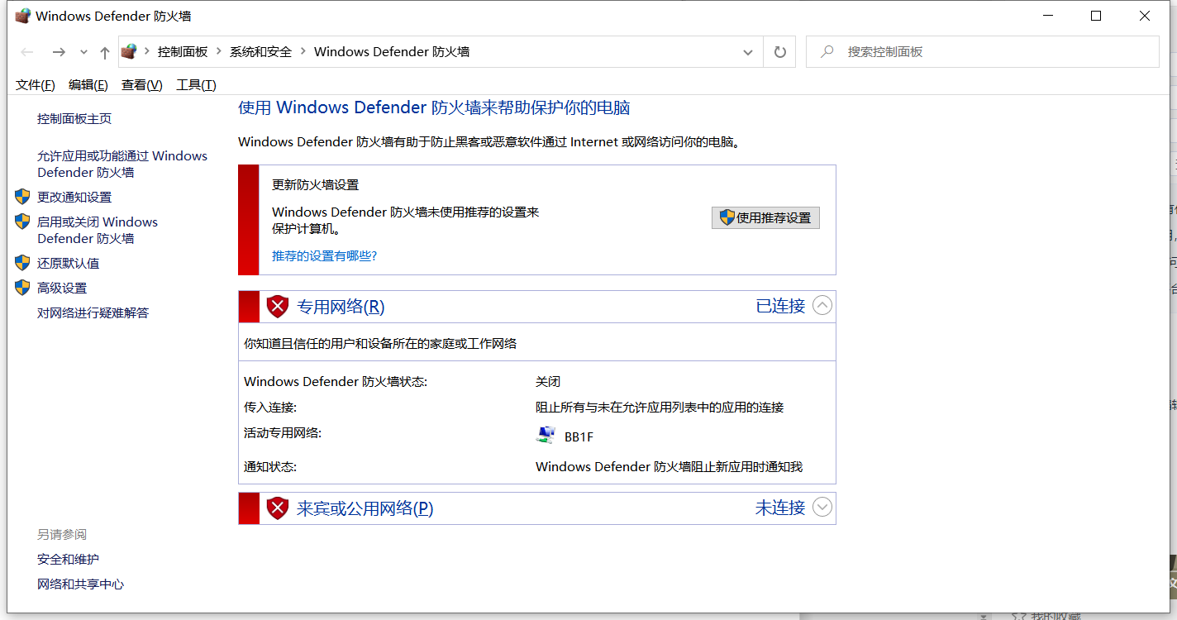
Task: Click the 使用推荐设置 button
Action: (765, 217)
